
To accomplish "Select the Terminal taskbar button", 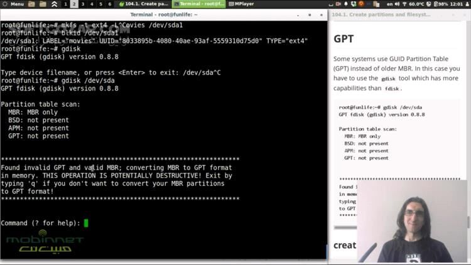I will 198,4.
